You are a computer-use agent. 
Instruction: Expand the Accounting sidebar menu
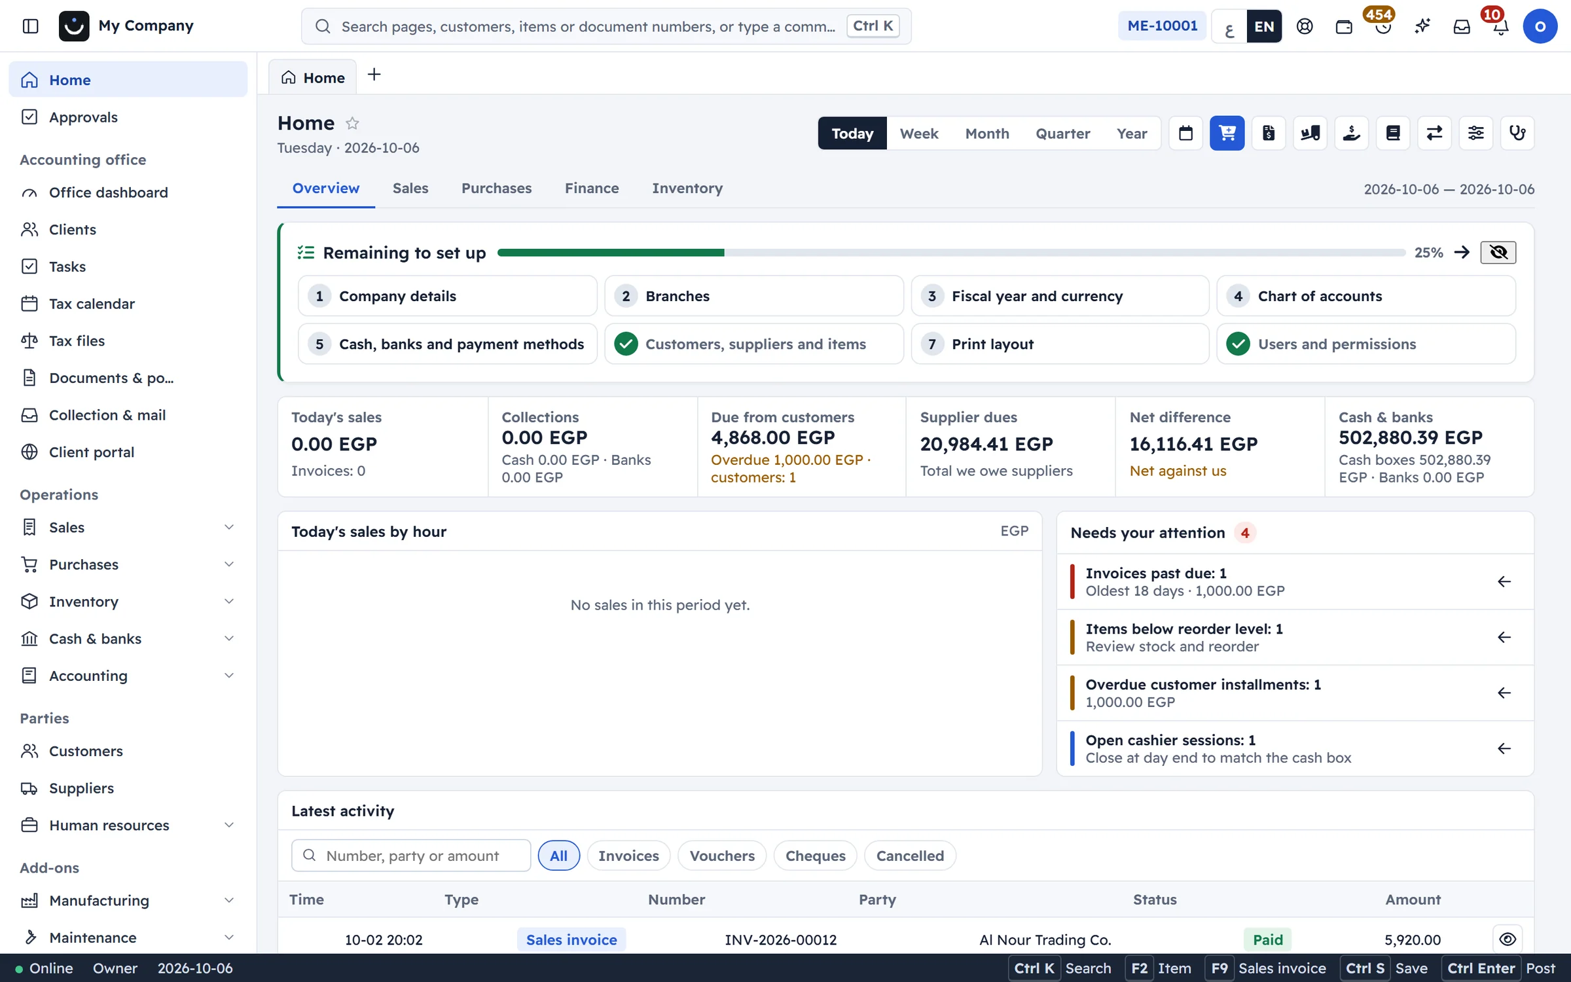click(128, 676)
